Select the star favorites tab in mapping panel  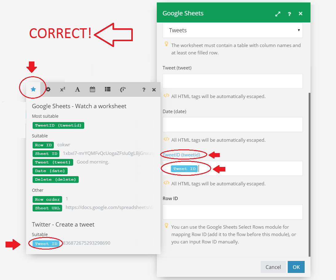[x=33, y=89]
